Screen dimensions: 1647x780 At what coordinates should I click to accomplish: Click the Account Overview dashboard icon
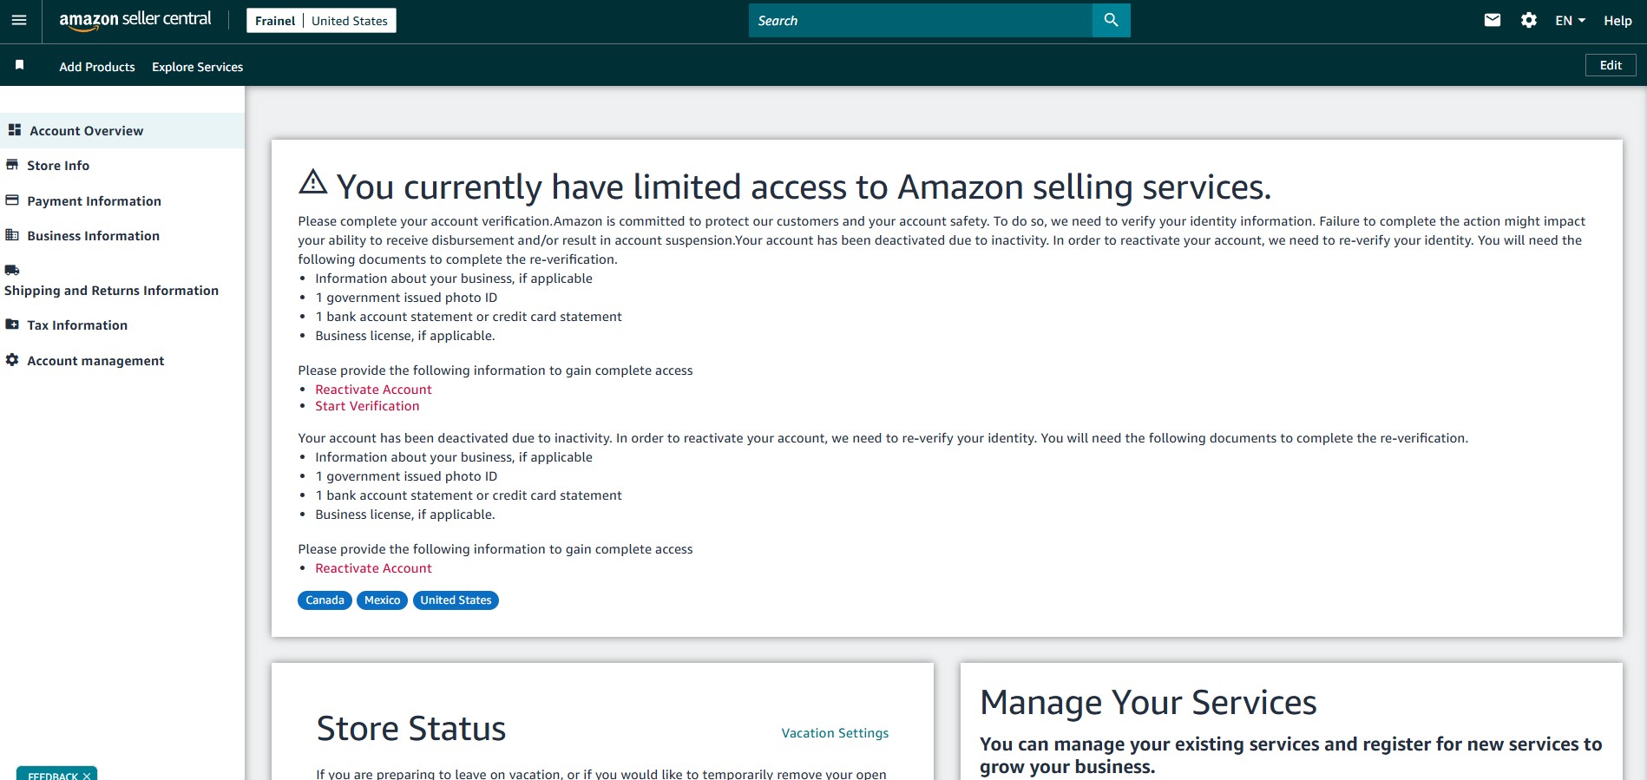(x=15, y=130)
